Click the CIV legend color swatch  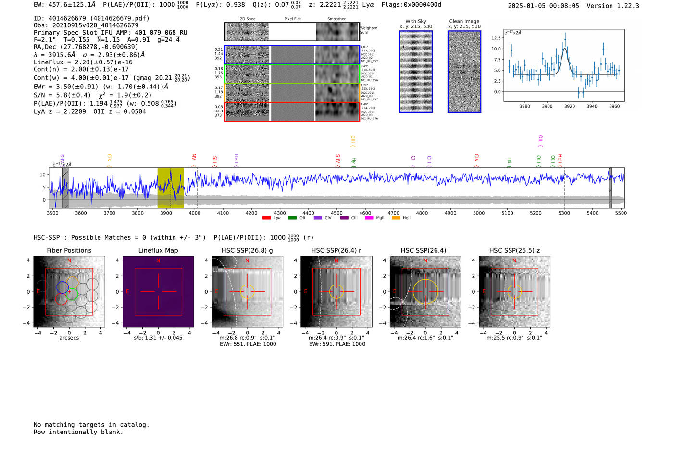click(x=318, y=218)
